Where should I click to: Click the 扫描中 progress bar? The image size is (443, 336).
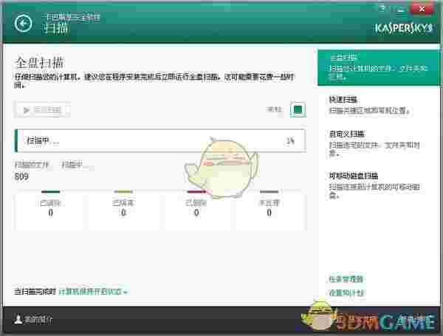(160, 140)
